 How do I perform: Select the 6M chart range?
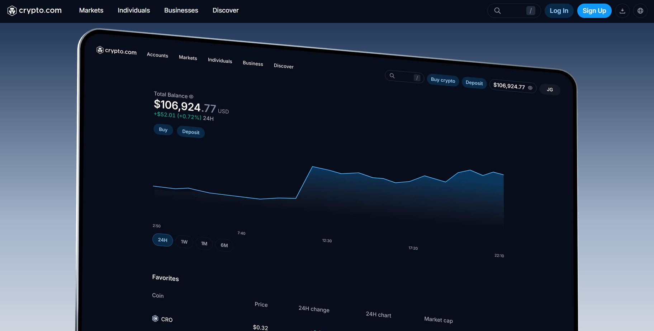tap(224, 245)
